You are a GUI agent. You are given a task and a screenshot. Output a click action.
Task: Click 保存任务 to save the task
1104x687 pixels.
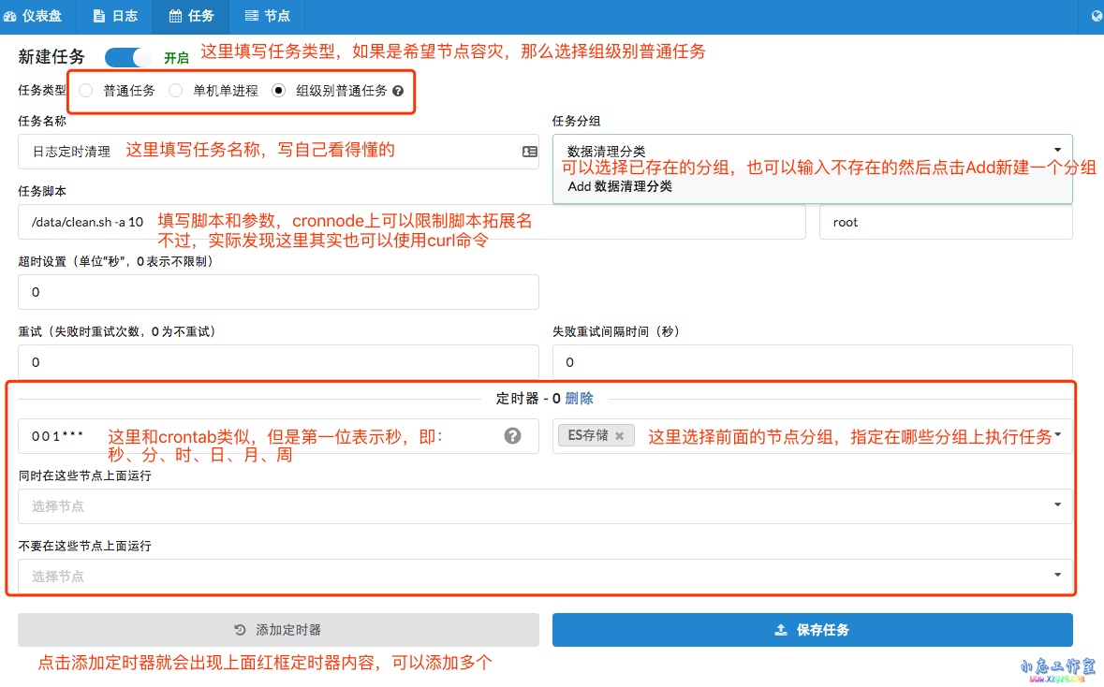[812, 630]
